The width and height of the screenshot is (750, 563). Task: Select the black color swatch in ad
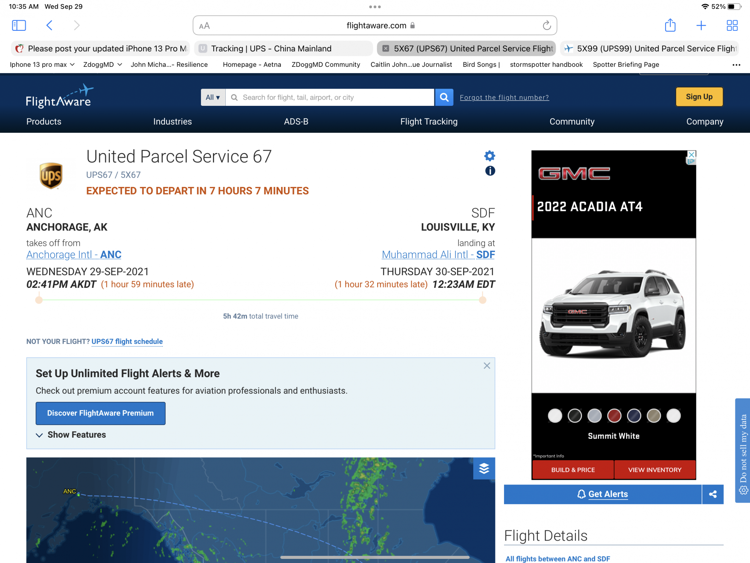pyautogui.click(x=574, y=415)
